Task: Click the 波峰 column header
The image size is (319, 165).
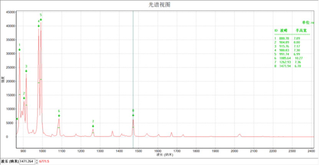Action: [x=284, y=31]
